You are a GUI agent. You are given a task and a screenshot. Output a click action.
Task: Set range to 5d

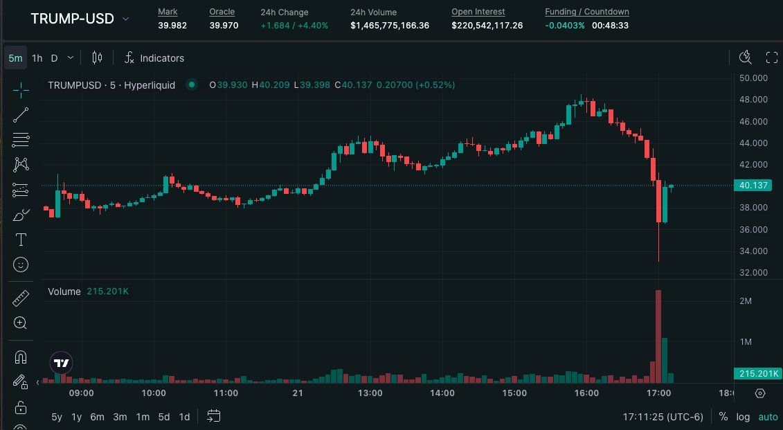click(164, 417)
